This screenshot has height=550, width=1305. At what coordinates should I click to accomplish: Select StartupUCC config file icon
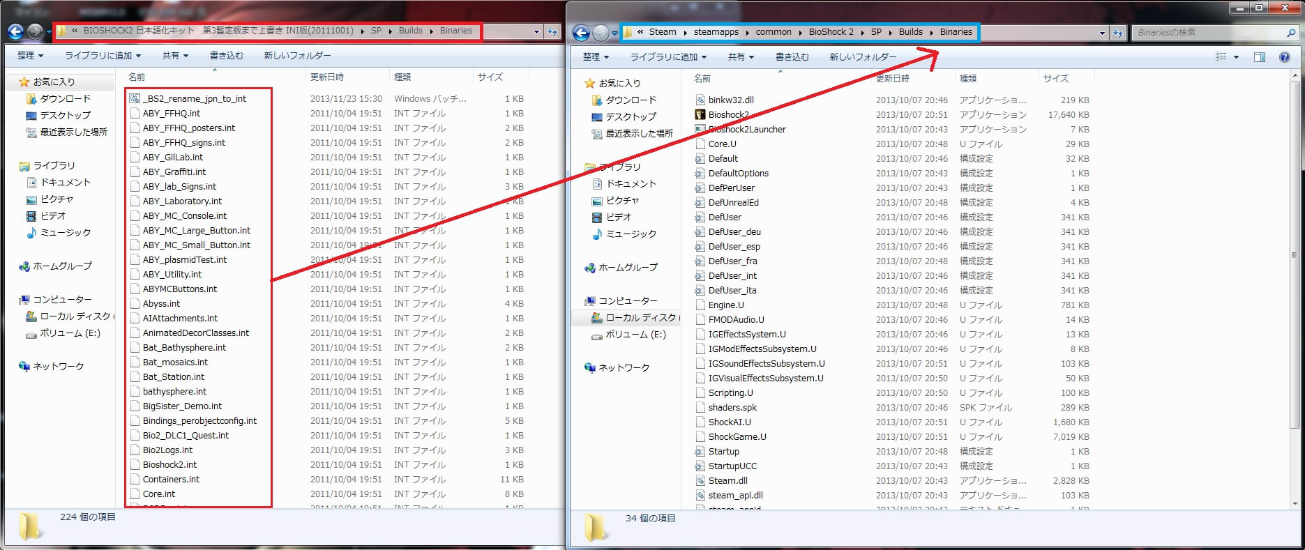pos(700,466)
